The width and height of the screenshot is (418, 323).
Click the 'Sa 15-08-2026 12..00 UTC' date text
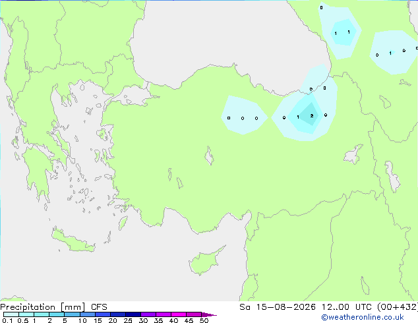(x=305, y=307)
